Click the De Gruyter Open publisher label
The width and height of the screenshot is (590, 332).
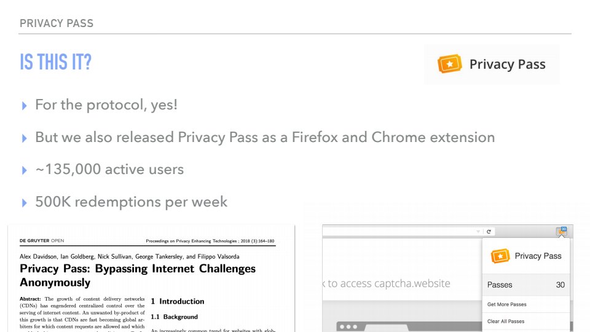(42, 240)
